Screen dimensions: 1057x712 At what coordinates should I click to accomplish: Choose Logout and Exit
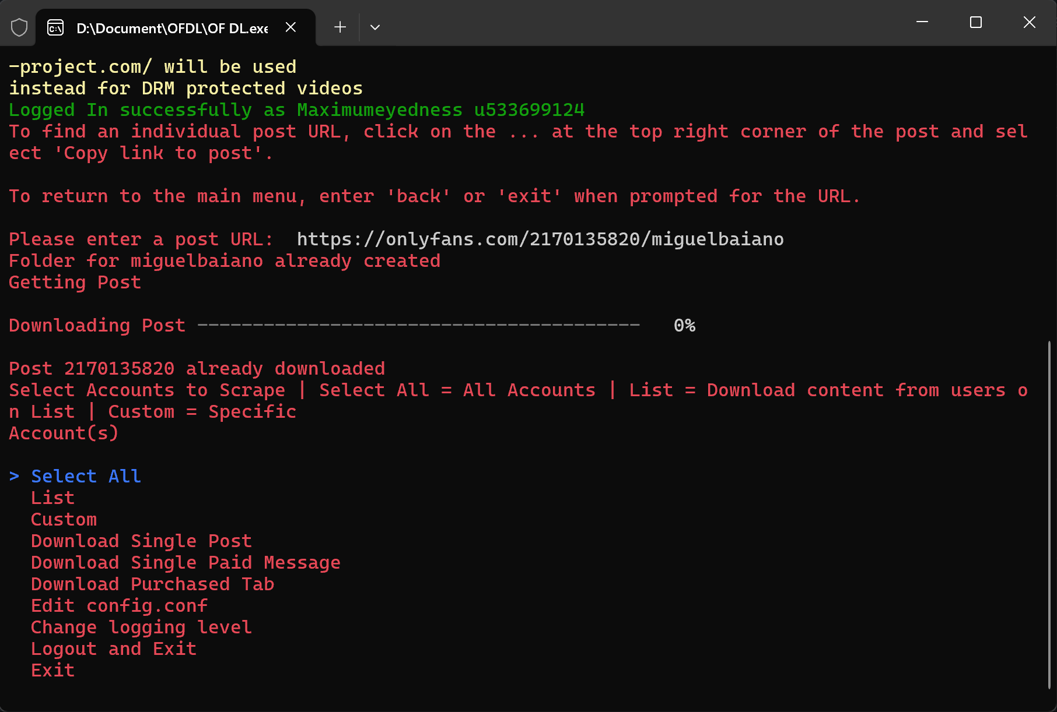coord(114,648)
